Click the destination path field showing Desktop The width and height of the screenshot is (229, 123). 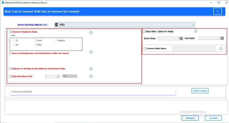click(x=93, y=92)
